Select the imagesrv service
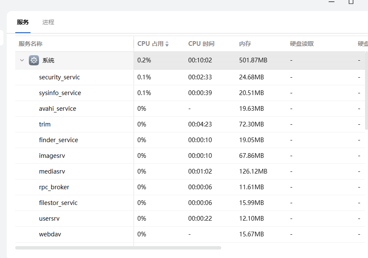The image size is (368, 258). coord(52,156)
